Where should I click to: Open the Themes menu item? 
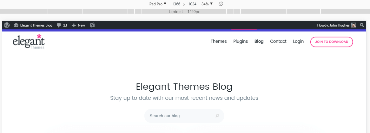[x=219, y=41]
